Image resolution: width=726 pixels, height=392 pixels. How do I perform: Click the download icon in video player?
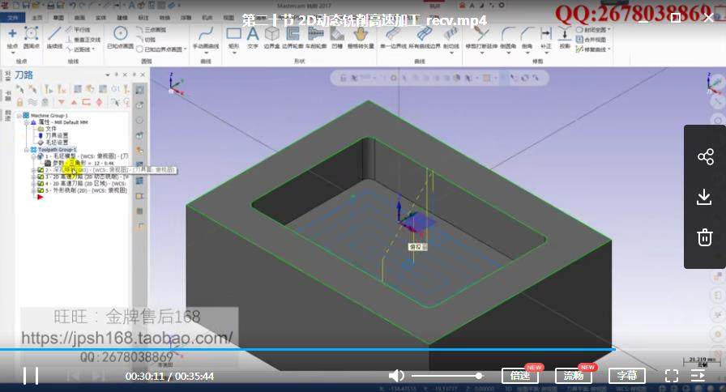click(705, 197)
